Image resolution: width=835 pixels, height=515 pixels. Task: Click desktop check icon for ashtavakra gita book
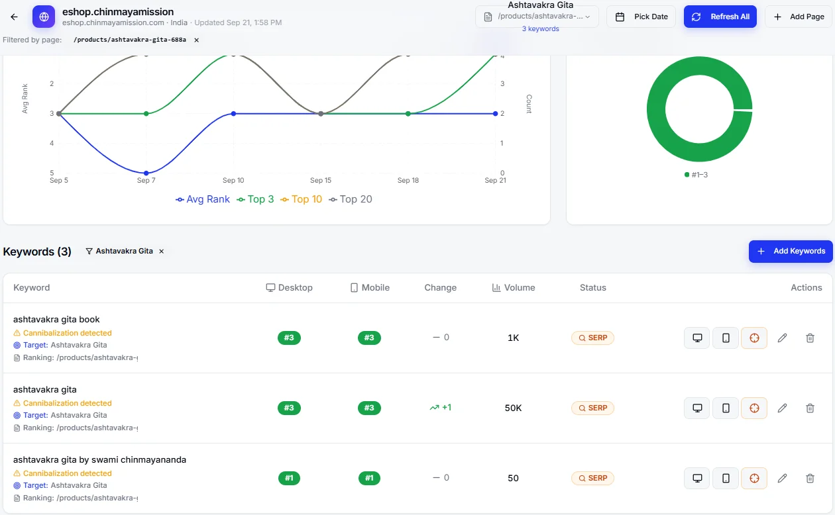click(697, 338)
